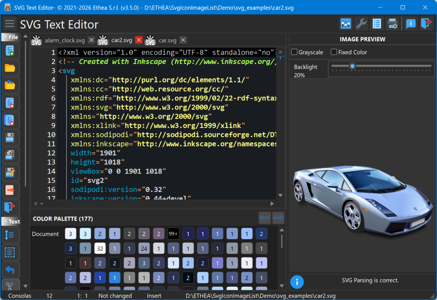Image resolution: width=437 pixels, height=300 pixels.
Task: Click the SVG Parsing is correct message
Action: pos(370,281)
